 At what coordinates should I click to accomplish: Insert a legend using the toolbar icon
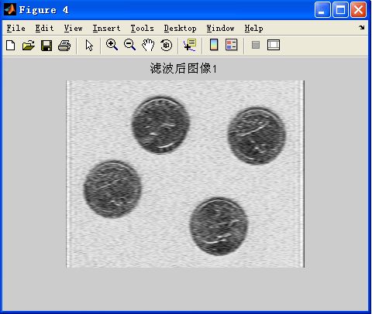click(x=231, y=45)
